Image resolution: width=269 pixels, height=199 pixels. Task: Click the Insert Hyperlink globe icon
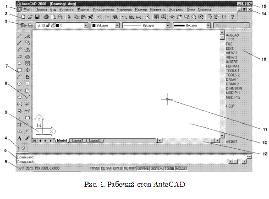click(x=115, y=17)
